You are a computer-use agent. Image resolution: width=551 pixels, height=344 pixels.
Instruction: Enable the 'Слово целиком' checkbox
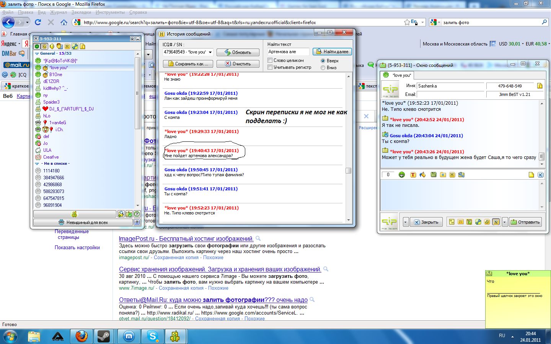click(x=270, y=60)
